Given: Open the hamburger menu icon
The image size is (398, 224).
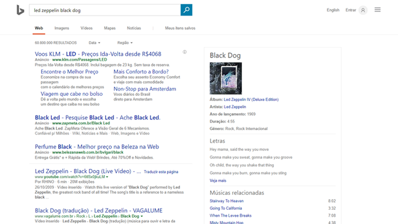Looking at the screenshot, I should click(377, 10).
